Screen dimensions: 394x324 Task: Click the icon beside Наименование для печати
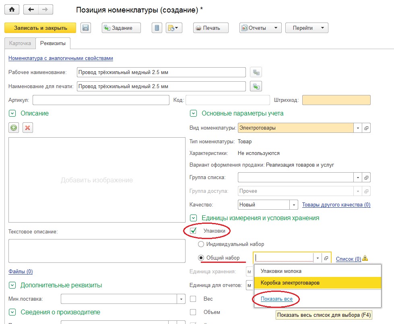coord(256,86)
